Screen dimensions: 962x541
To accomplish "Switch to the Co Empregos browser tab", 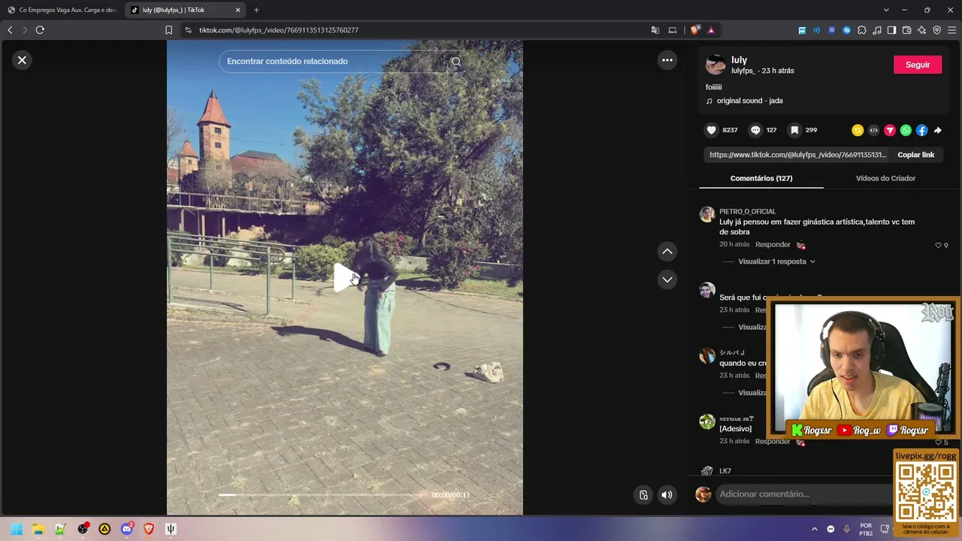I will pyautogui.click(x=62, y=10).
